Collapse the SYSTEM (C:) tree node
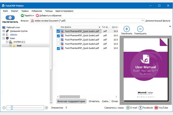 click(7, 42)
